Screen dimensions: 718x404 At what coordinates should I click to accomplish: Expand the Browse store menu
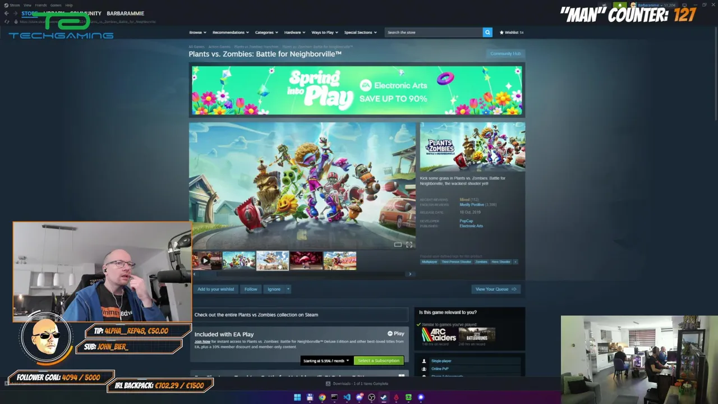(197, 33)
